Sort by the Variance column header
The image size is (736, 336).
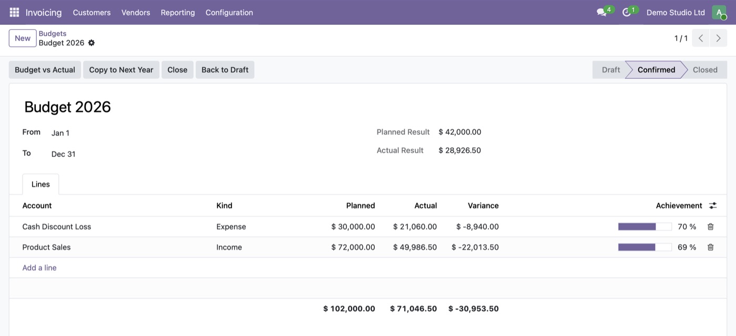483,206
